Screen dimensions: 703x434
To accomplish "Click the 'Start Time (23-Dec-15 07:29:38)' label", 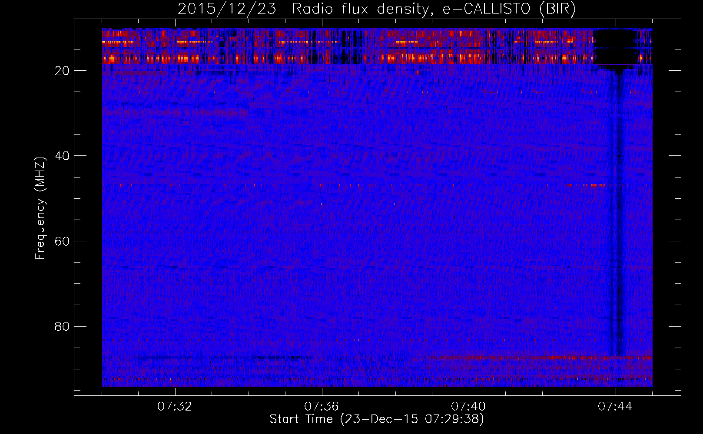I will coord(377,419).
